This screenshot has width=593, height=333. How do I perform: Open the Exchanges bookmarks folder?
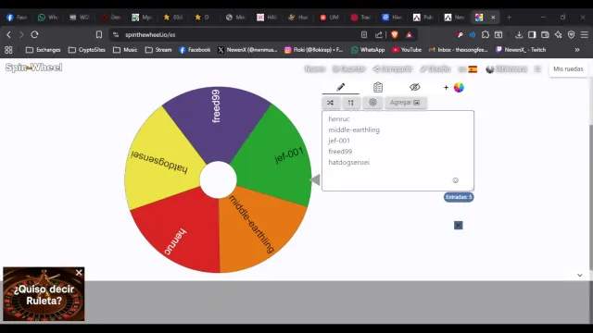pos(43,50)
